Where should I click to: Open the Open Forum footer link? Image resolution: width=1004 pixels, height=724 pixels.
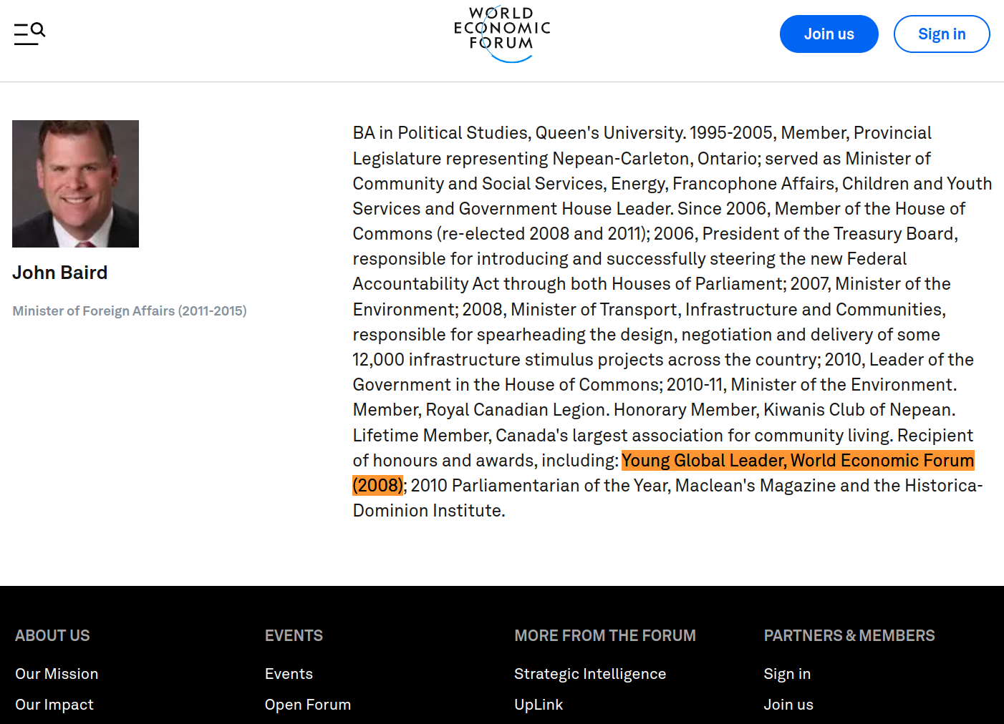pyautogui.click(x=308, y=705)
